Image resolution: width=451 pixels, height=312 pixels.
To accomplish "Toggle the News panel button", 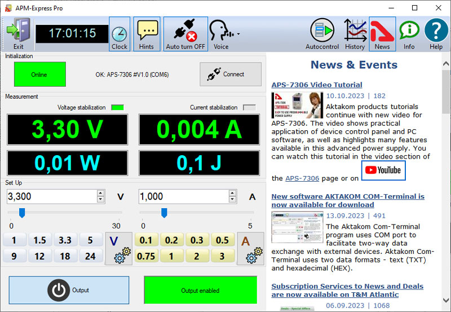I will [382, 34].
